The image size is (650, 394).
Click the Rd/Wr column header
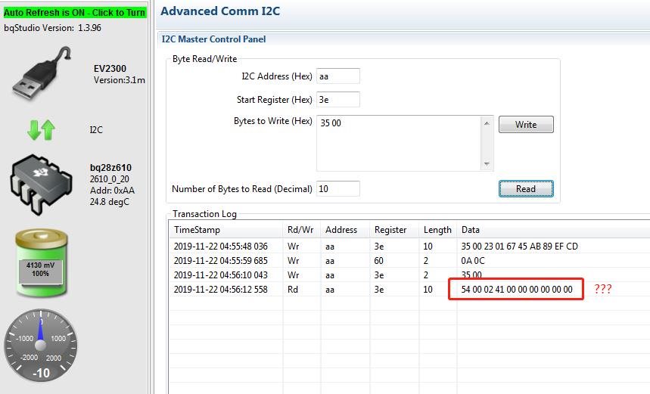pos(301,230)
